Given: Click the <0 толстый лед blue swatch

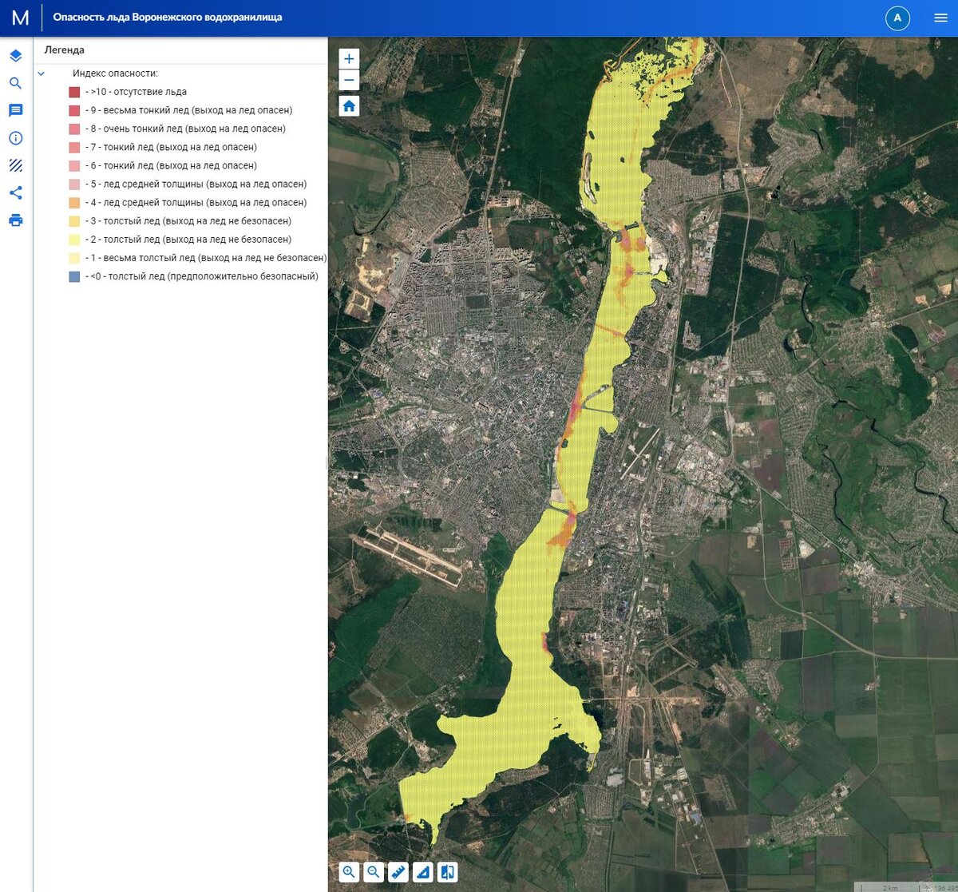Looking at the screenshot, I should pos(74,276).
